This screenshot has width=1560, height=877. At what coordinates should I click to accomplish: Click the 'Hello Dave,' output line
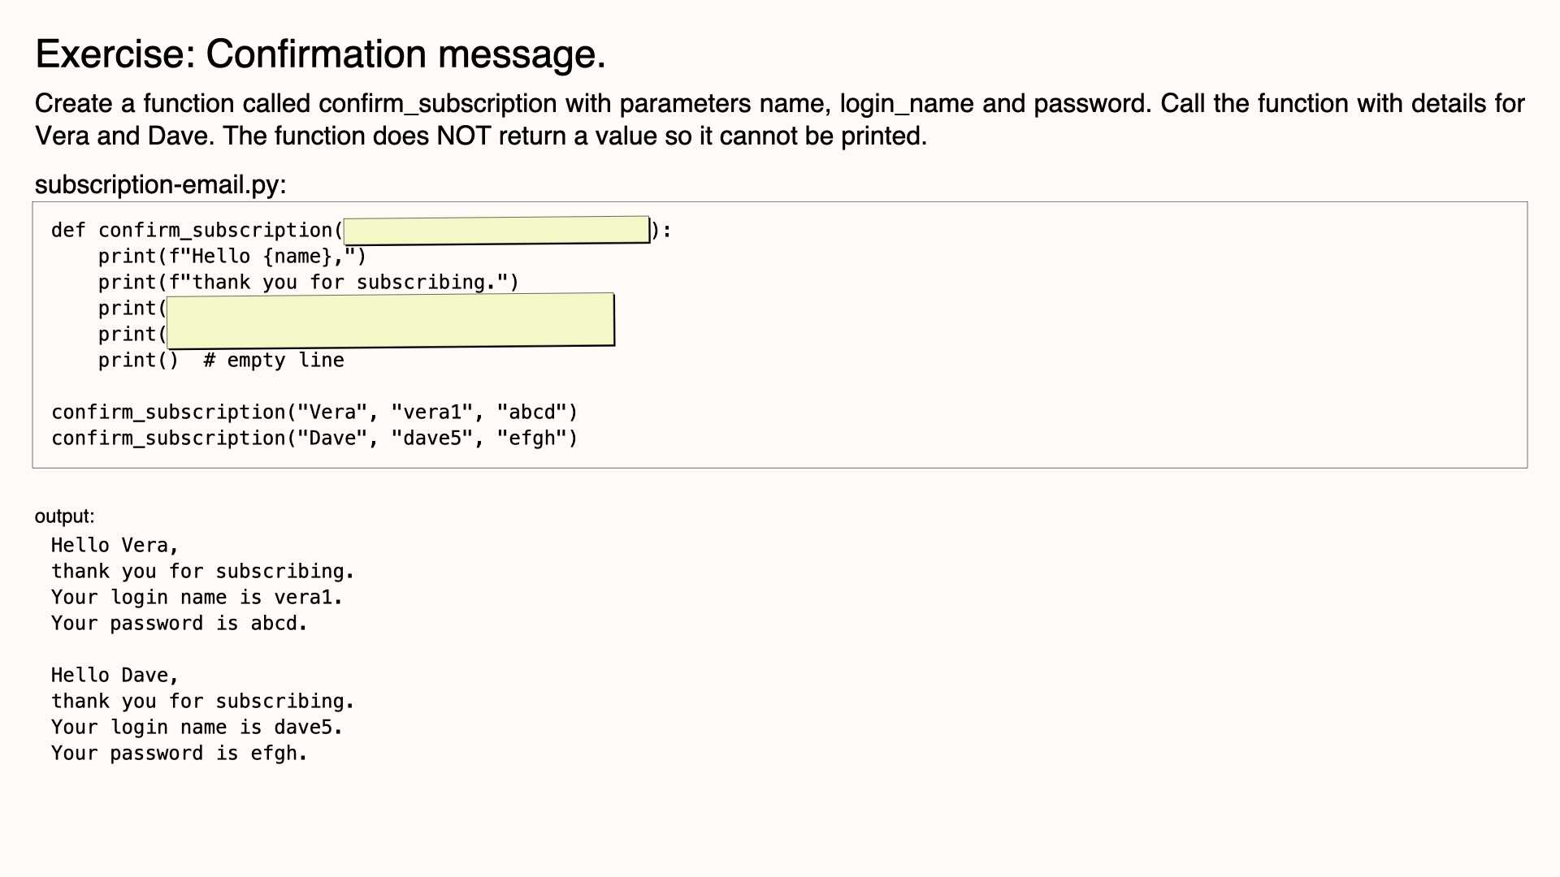point(115,676)
